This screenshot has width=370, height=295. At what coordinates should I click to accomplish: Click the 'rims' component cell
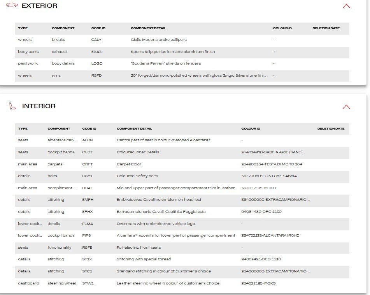pyautogui.click(x=56, y=76)
